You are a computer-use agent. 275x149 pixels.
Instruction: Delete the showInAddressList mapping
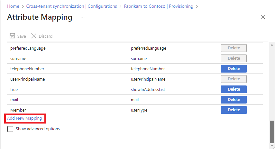tap(234, 89)
